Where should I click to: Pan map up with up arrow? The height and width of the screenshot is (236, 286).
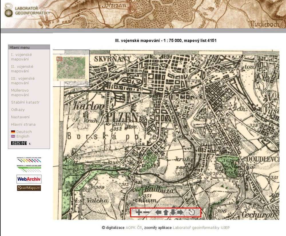pos(166,212)
